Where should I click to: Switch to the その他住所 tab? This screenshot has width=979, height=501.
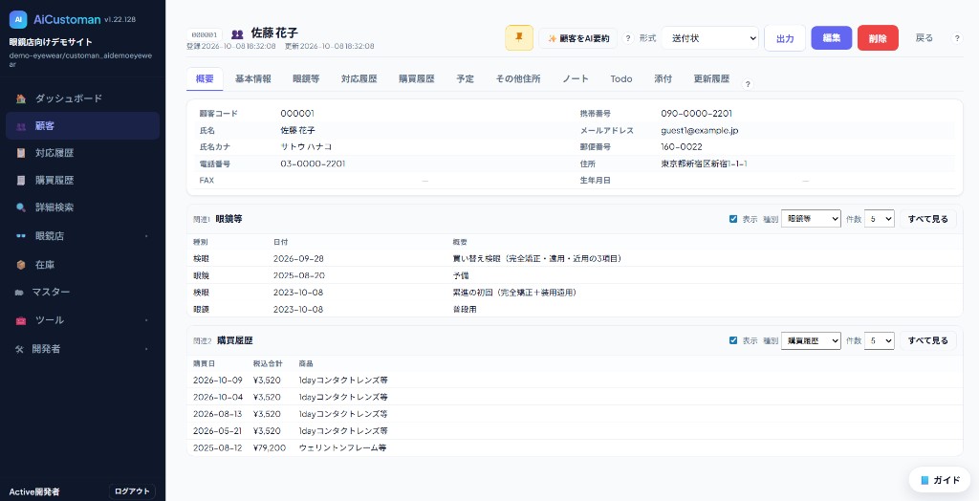[518, 78]
